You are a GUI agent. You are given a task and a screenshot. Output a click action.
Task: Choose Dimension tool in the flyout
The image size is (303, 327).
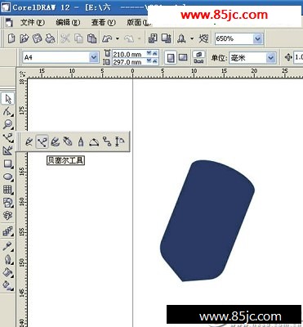[120, 141]
